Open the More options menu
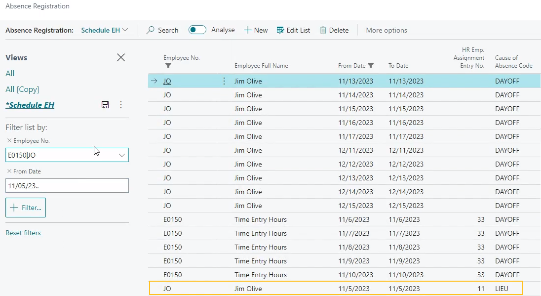The height and width of the screenshot is (296, 541). coord(386,30)
